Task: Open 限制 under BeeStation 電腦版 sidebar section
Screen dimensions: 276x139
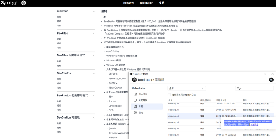Action: coord(59,132)
